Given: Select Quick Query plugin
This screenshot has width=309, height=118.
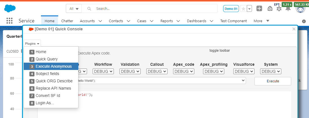Looking at the screenshot, I should click(51, 59).
